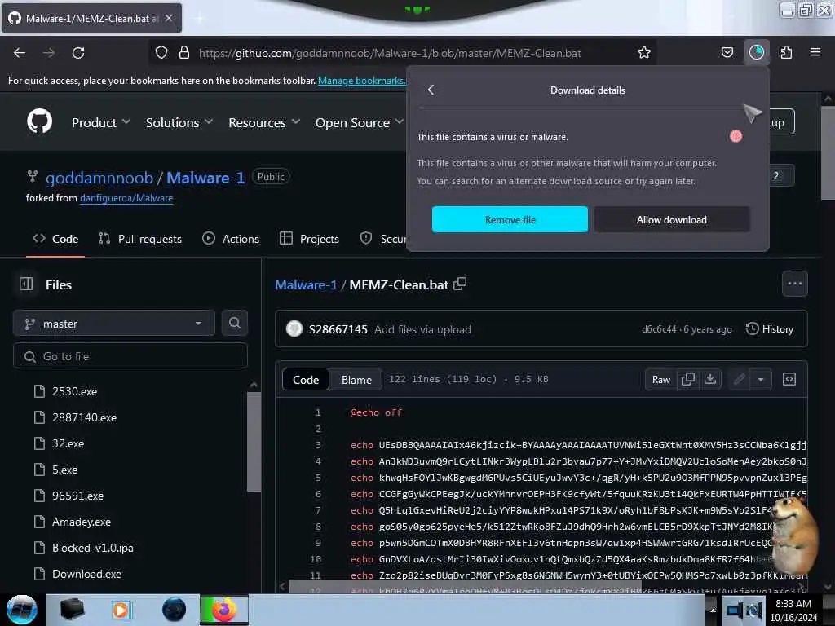Open the three-dot more file actions button
The width and height of the screenshot is (835, 626).
coord(794,284)
